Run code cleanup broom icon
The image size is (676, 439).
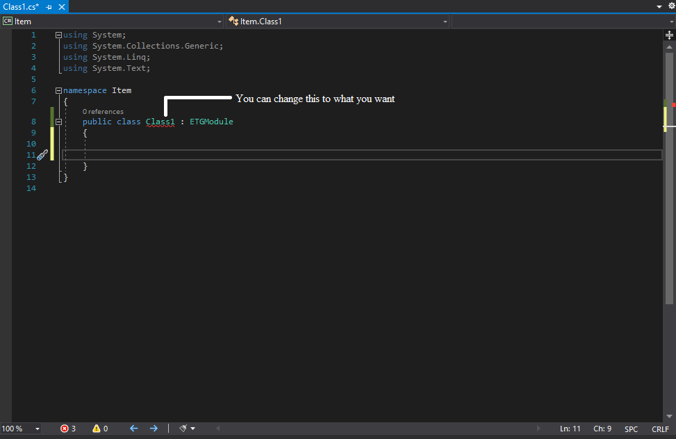click(x=183, y=428)
